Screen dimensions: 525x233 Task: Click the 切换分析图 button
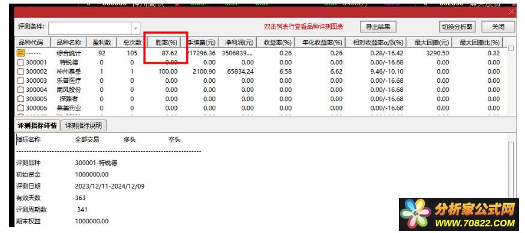point(457,27)
